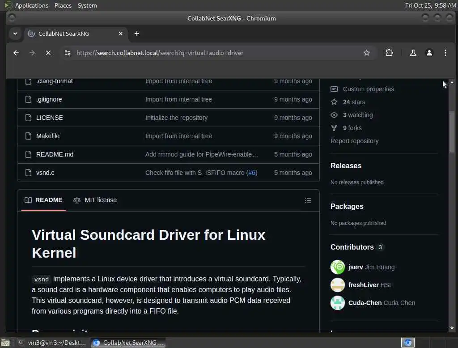Open the vsnd.c source file
The height and width of the screenshot is (348, 458).
coord(45,173)
